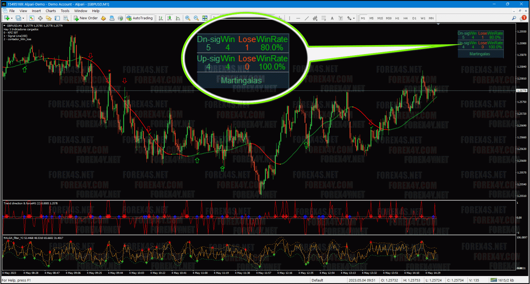530x284 pixels.
Task: Click the New Order button
Action: pos(86,18)
